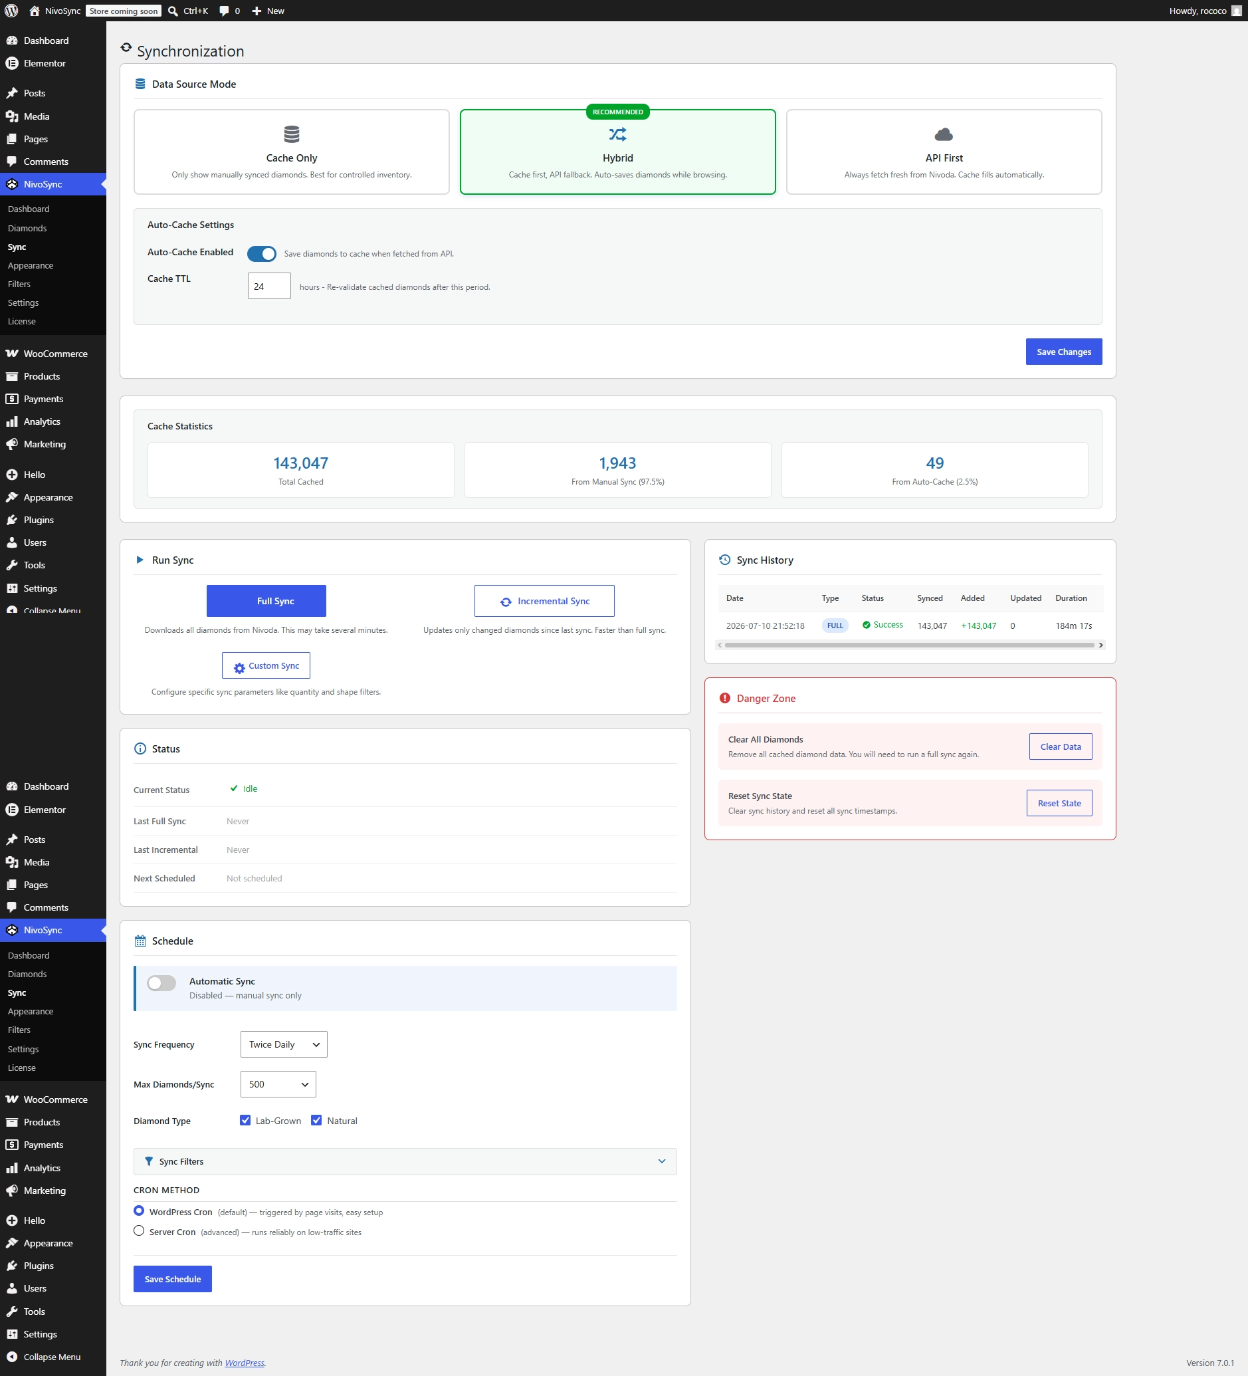Click the green check icon beside Idle
Image resolution: width=1248 pixels, height=1376 pixels.
tap(234, 788)
